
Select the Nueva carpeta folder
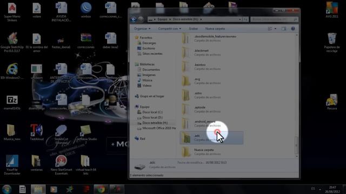(x=211, y=152)
